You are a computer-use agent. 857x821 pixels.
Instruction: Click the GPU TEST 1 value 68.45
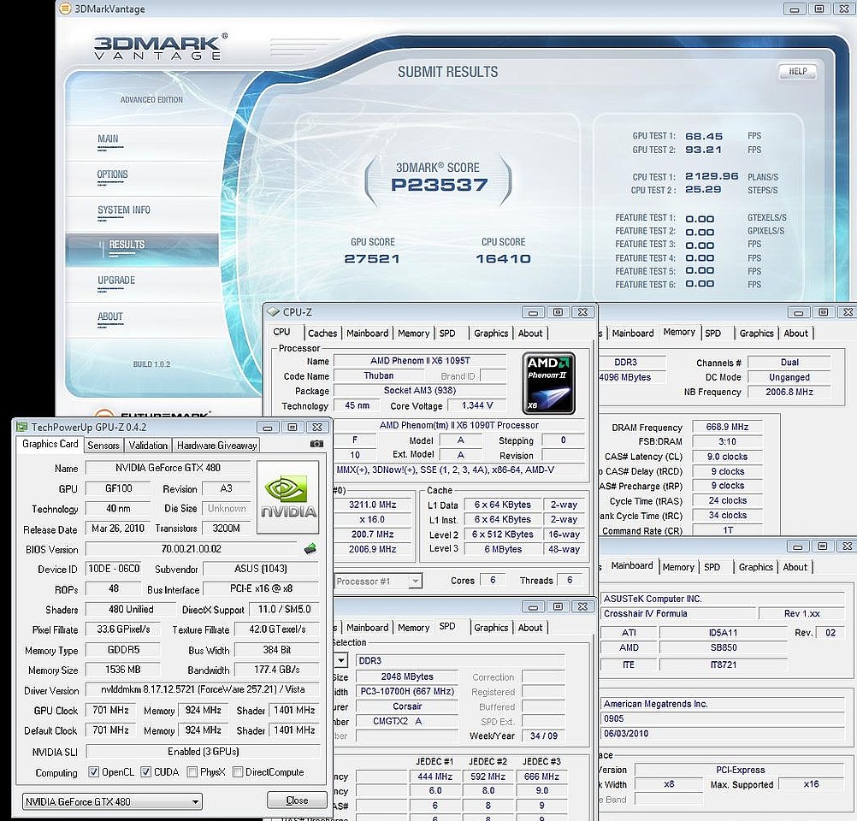pyautogui.click(x=703, y=136)
